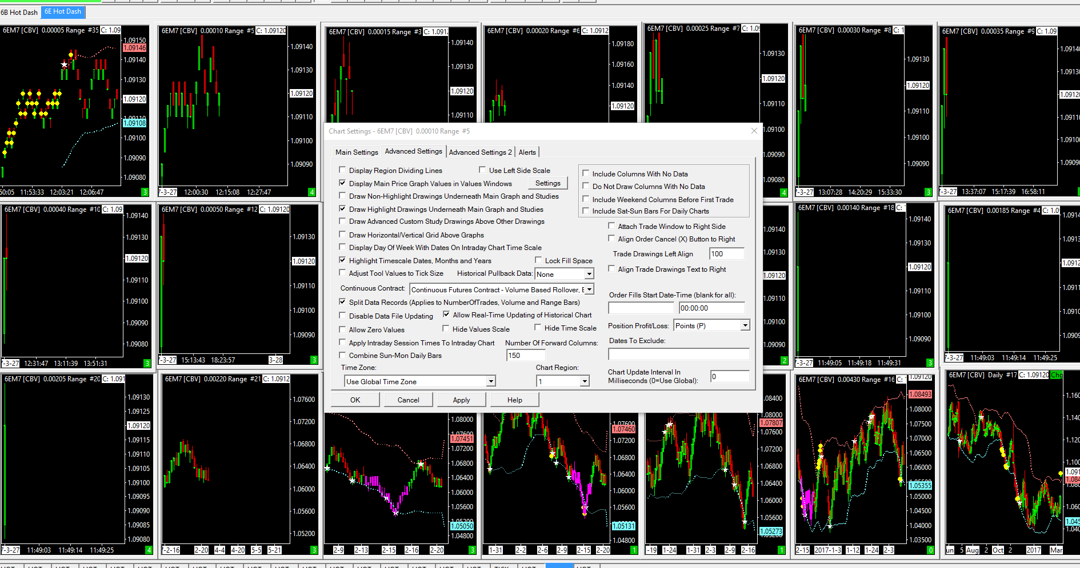This screenshot has width=1080, height=568.
Task: Open Chart Region dropdown
Action: 584,381
